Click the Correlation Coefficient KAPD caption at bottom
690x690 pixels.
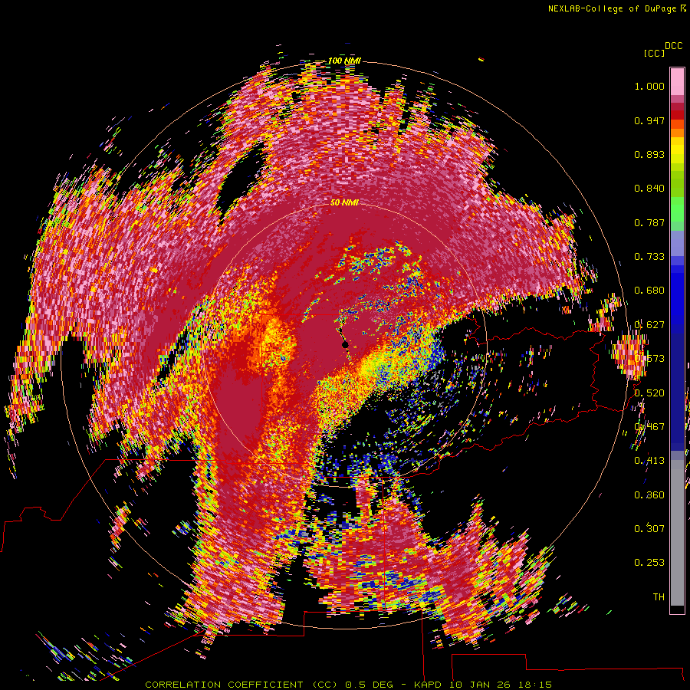tap(348, 685)
